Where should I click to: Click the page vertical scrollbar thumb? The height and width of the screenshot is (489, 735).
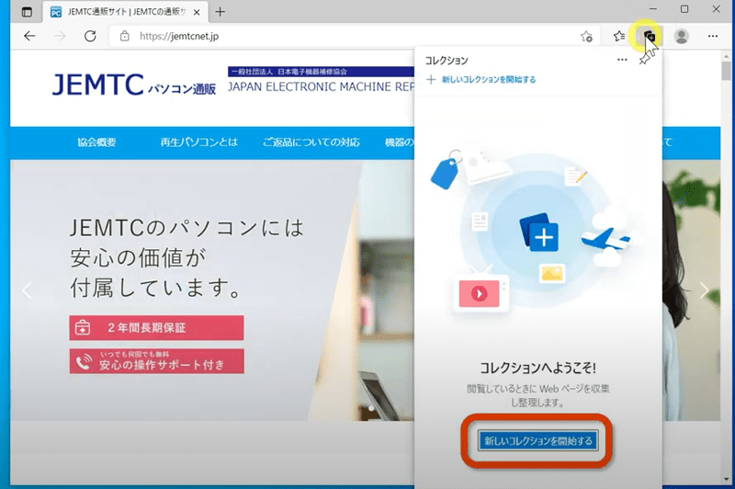coord(726,71)
